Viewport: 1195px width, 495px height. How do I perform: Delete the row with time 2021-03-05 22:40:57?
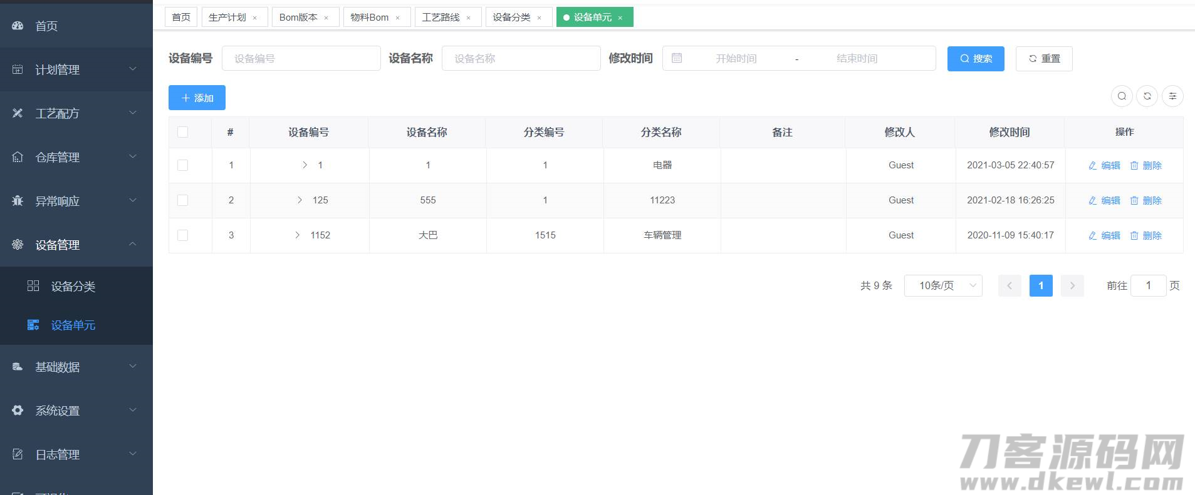[x=1145, y=165]
